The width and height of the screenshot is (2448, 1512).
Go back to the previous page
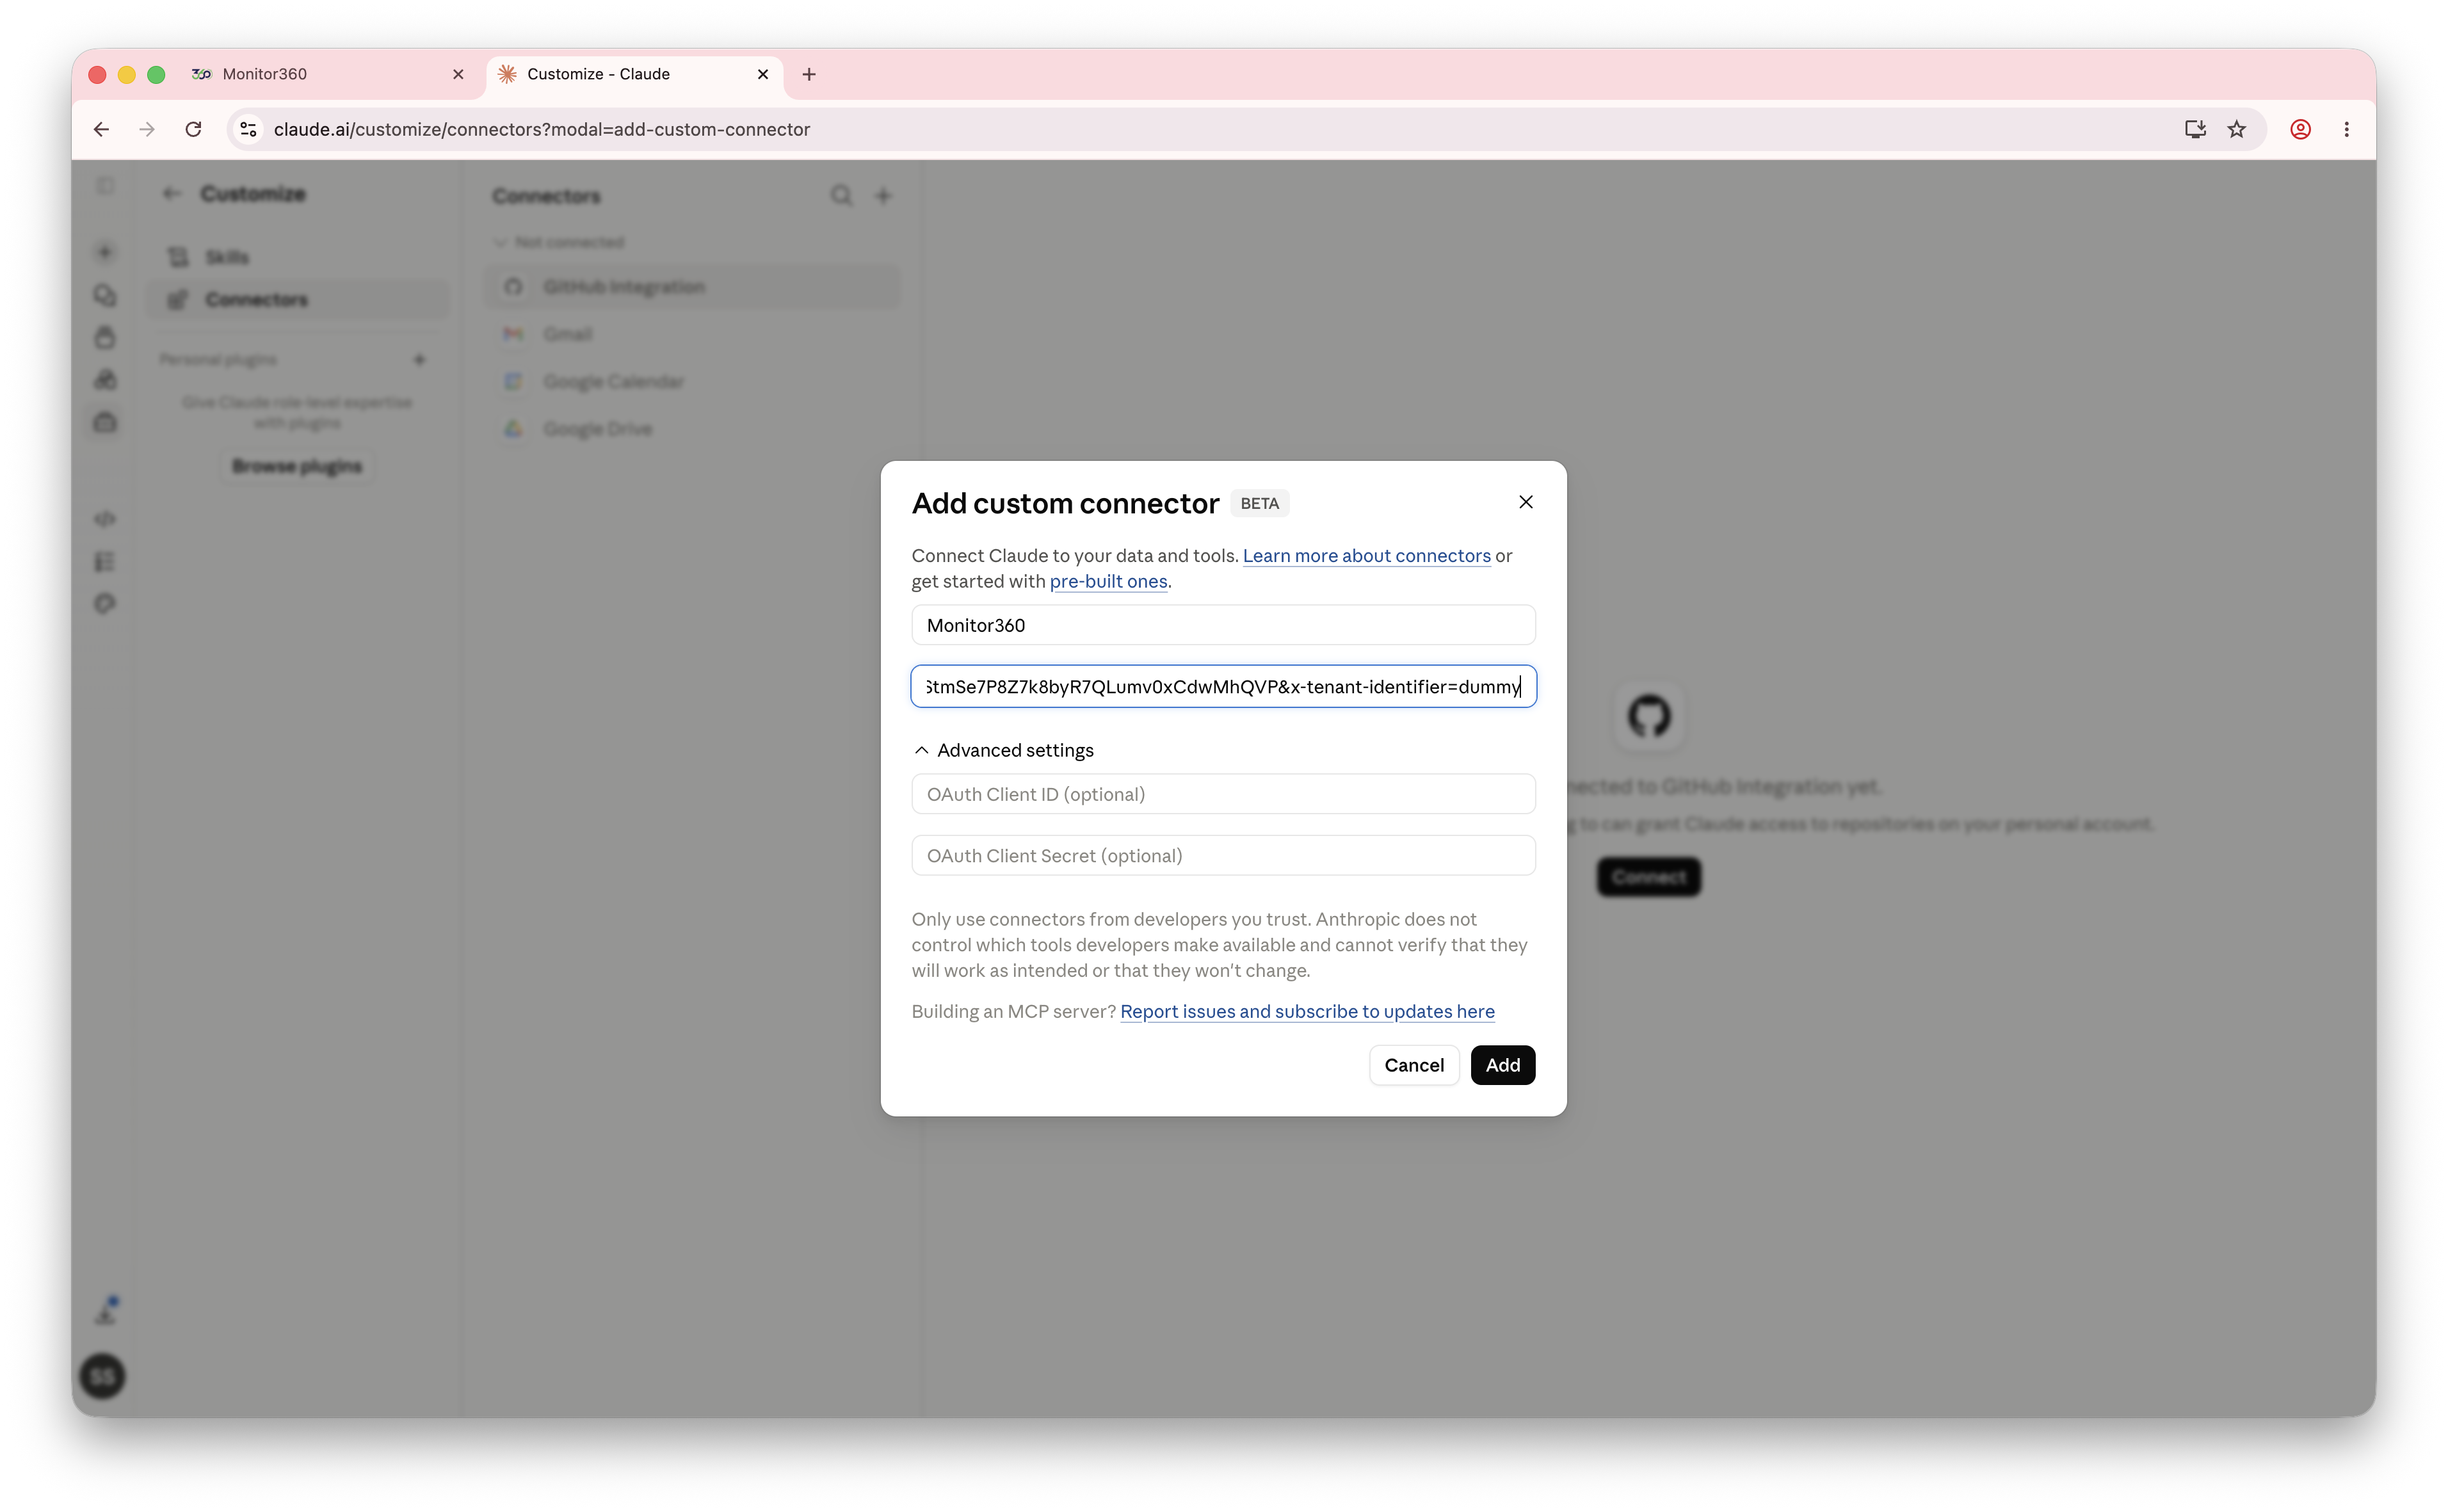pos(101,129)
